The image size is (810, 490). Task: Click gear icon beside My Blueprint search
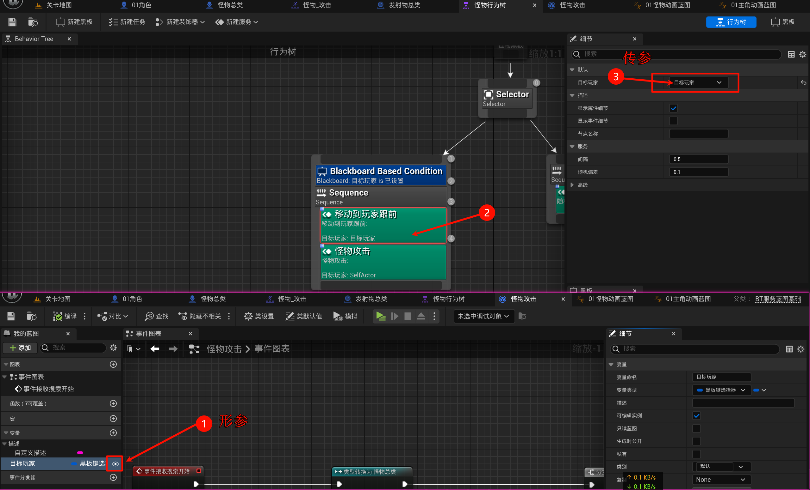[x=113, y=348]
